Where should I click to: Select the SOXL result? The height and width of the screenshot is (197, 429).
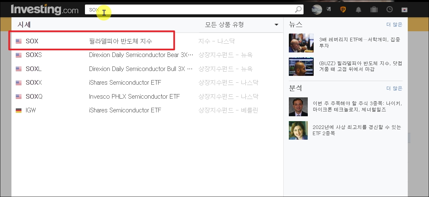pyautogui.click(x=147, y=69)
